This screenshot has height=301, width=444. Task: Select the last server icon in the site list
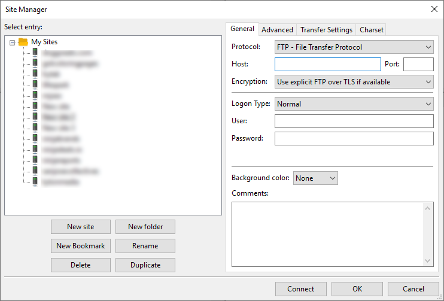click(x=35, y=181)
